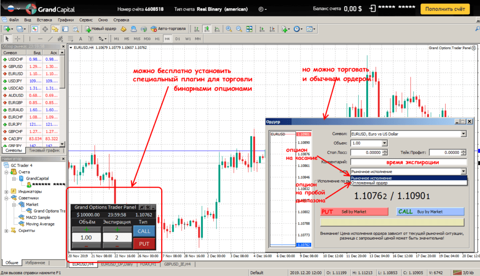Click the zoom out magnifier icon
The width and height of the screenshot is (480, 276).
click(x=239, y=29)
